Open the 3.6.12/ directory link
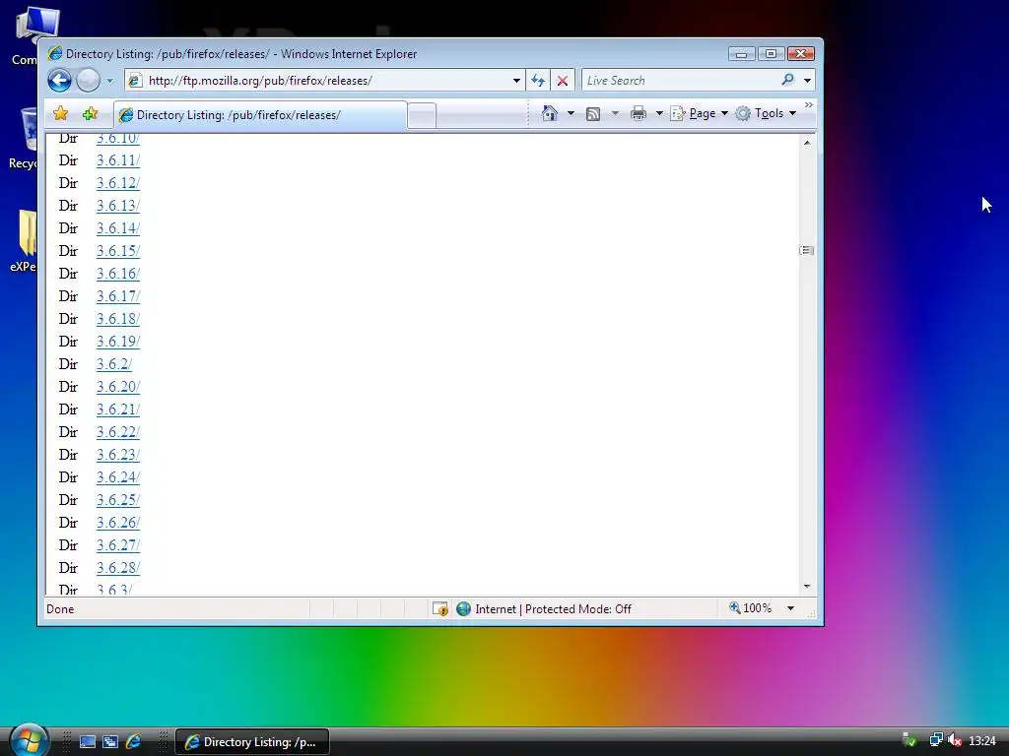Image resolution: width=1009 pixels, height=756 pixels. [x=118, y=183]
